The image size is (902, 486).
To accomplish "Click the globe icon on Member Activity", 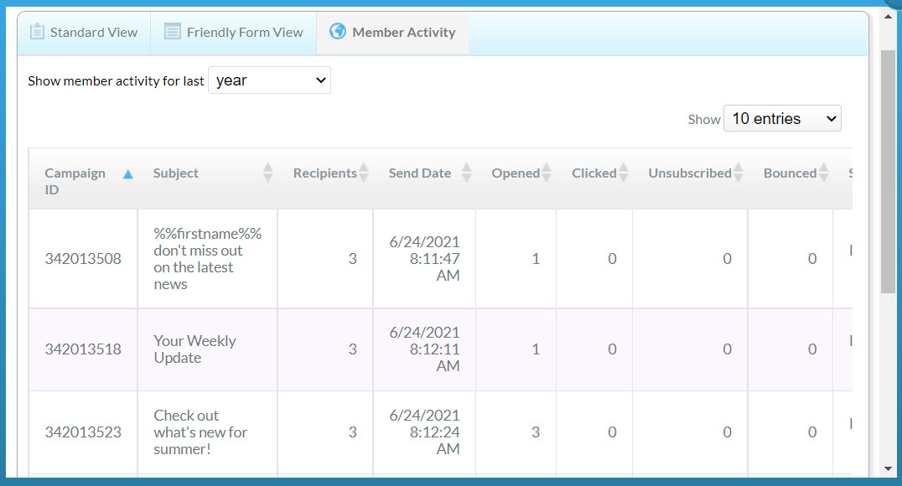I will point(338,32).
